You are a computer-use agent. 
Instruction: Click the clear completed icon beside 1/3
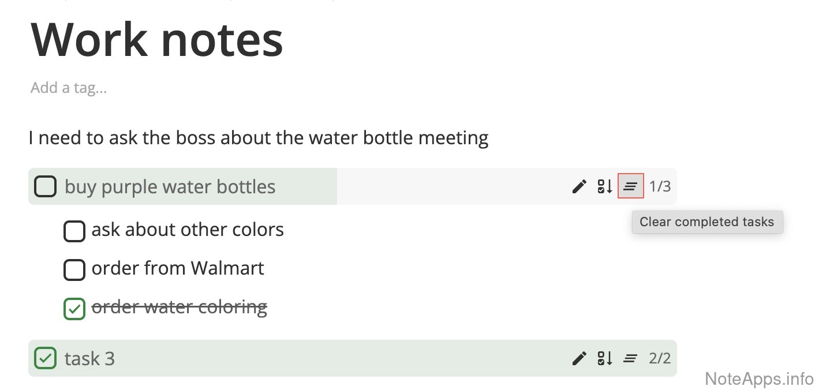(631, 186)
